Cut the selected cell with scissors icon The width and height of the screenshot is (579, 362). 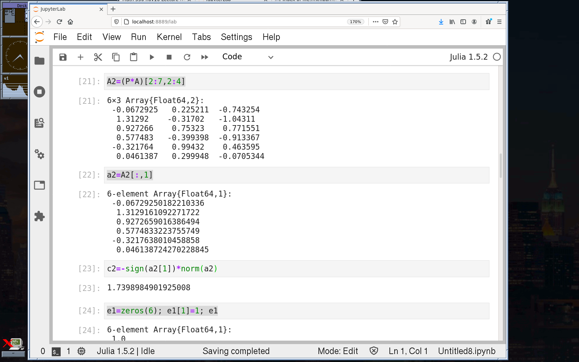click(98, 57)
